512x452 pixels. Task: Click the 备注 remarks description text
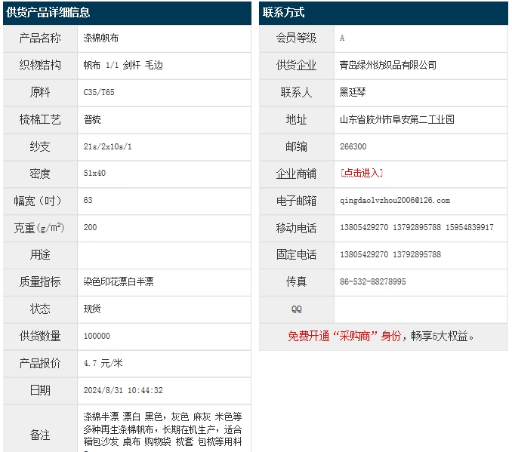(162, 429)
